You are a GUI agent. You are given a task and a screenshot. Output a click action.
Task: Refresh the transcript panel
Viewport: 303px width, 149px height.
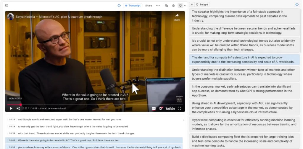coord(119,5)
